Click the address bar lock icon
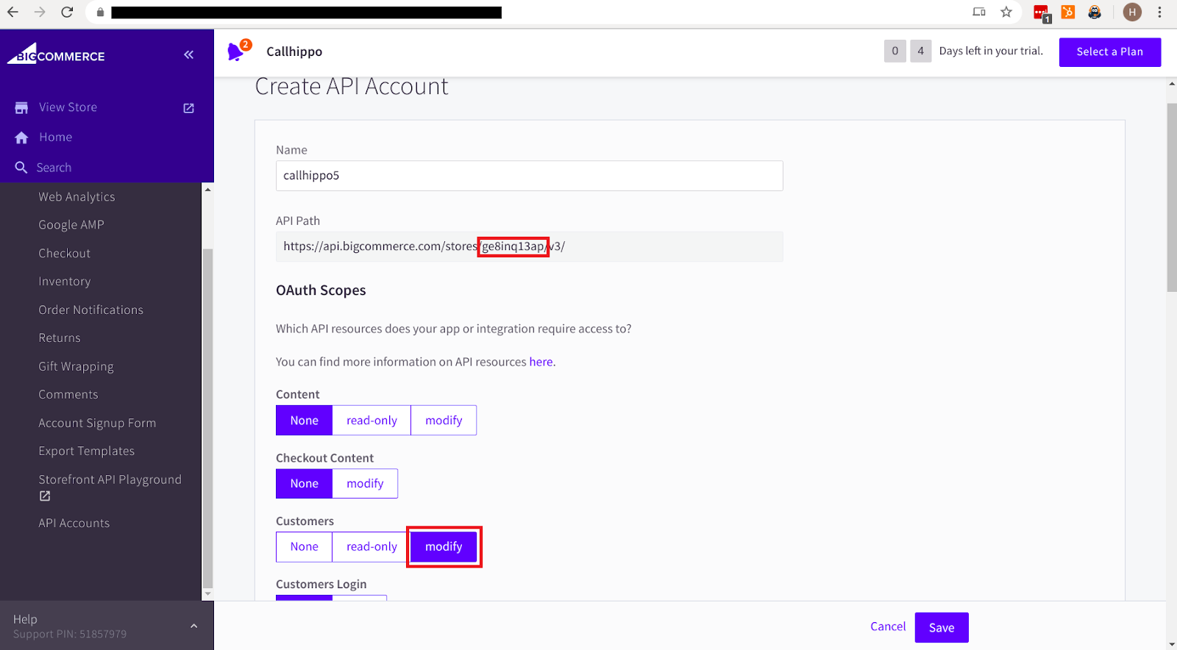Viewport: 1177px width, 650px height. click(100, 12)
